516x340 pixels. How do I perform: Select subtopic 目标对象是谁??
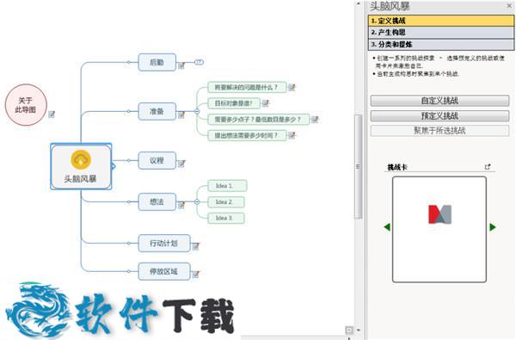234,103
